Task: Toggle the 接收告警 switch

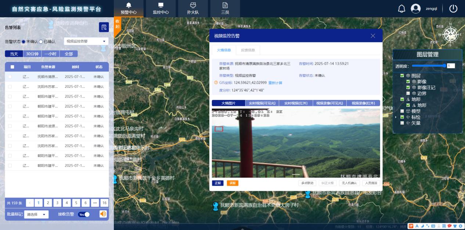Action: click(84, 214)
